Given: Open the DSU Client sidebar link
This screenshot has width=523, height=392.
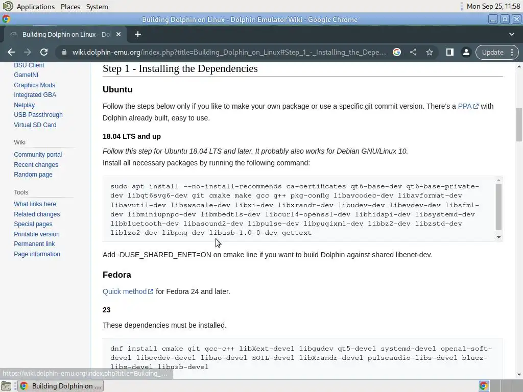Looking at the screenshot, I should click(29, 65).
